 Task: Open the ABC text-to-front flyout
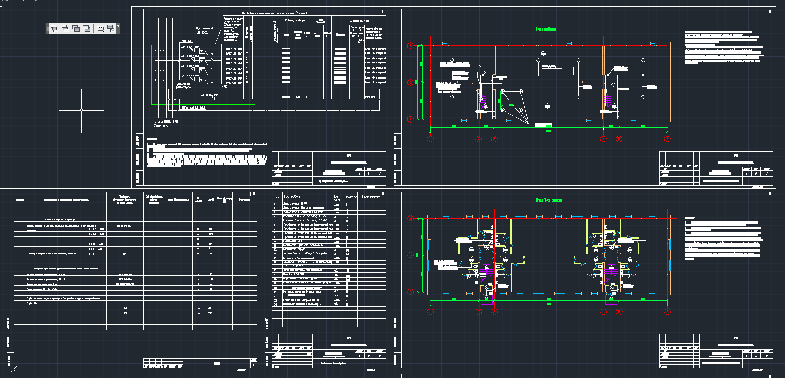pos(100,28)
